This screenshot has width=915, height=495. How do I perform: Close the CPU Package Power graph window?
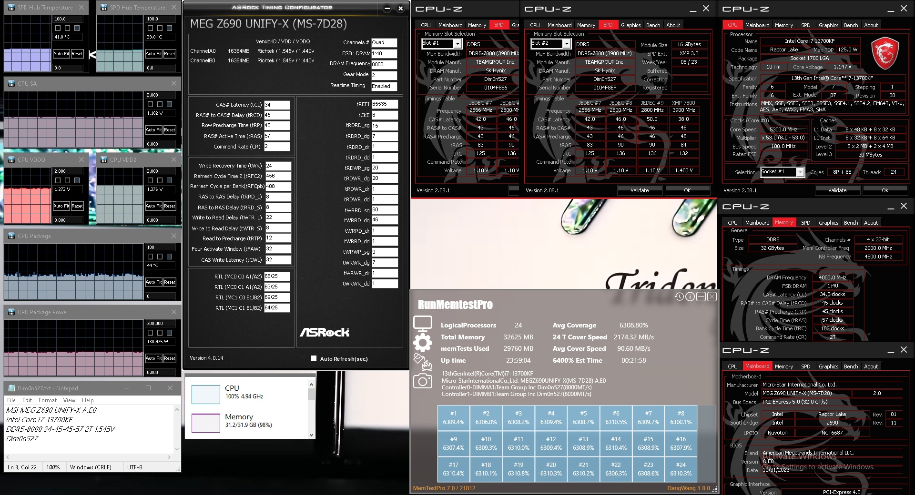(x=174, y=312)
